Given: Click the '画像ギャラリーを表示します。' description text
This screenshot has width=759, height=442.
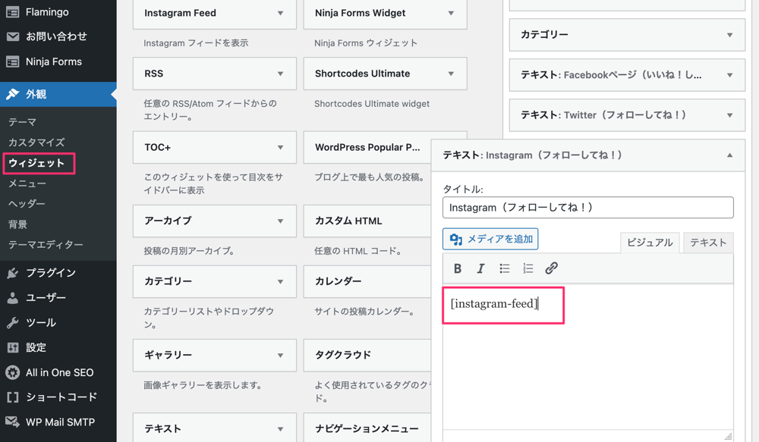Looking at the screenshot, I should click(203, 385).
